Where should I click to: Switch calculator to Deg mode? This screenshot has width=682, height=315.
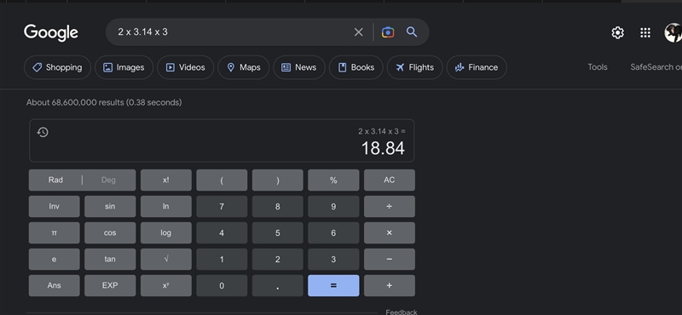[109, 180]
